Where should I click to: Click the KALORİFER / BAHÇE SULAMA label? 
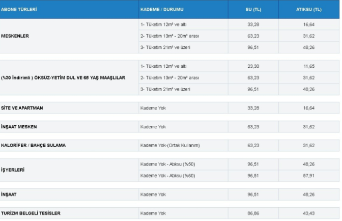[33, 146]
